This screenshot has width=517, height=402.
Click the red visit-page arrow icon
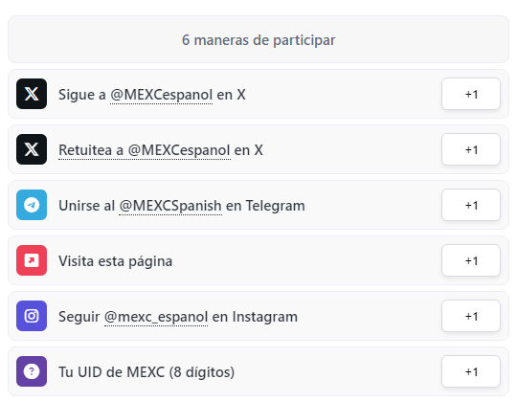(32, 260)
